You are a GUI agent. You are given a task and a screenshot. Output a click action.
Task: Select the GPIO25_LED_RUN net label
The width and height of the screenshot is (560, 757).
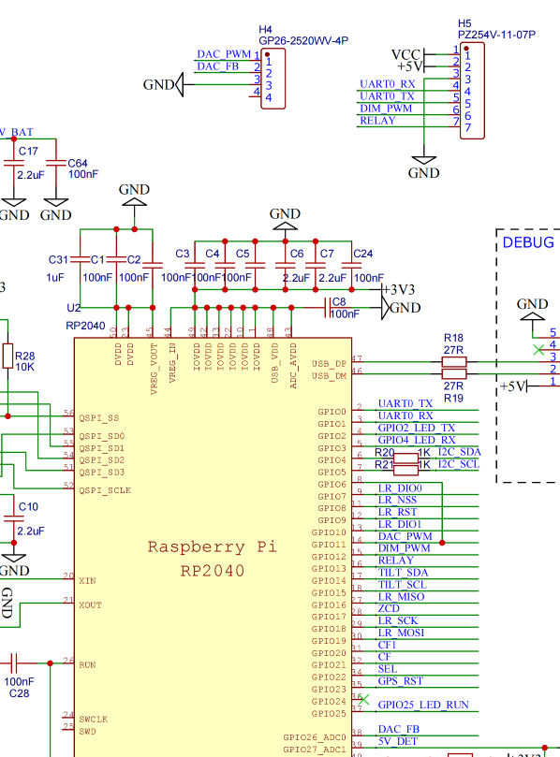click(423, 705)
